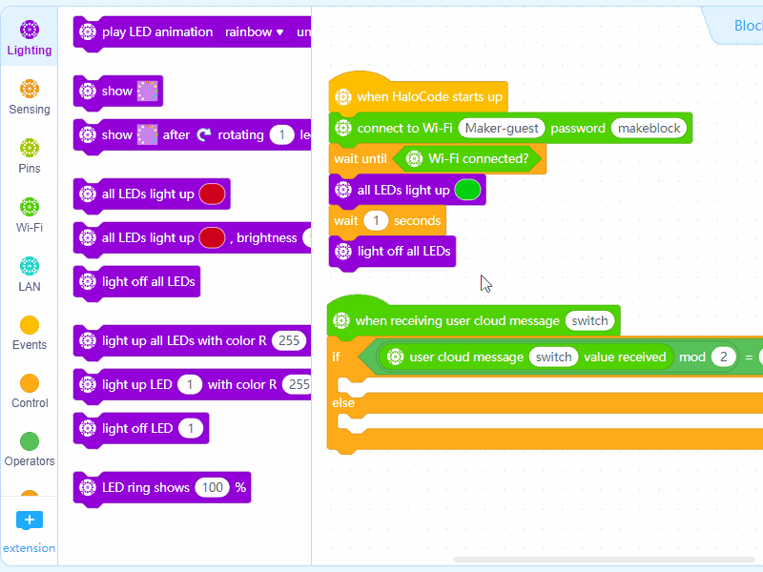Image resolution: width=763 pixels, height=572 pixels.
Task: Click the Wi-Fi password field makeblock
Action: [x=650, y=128]
